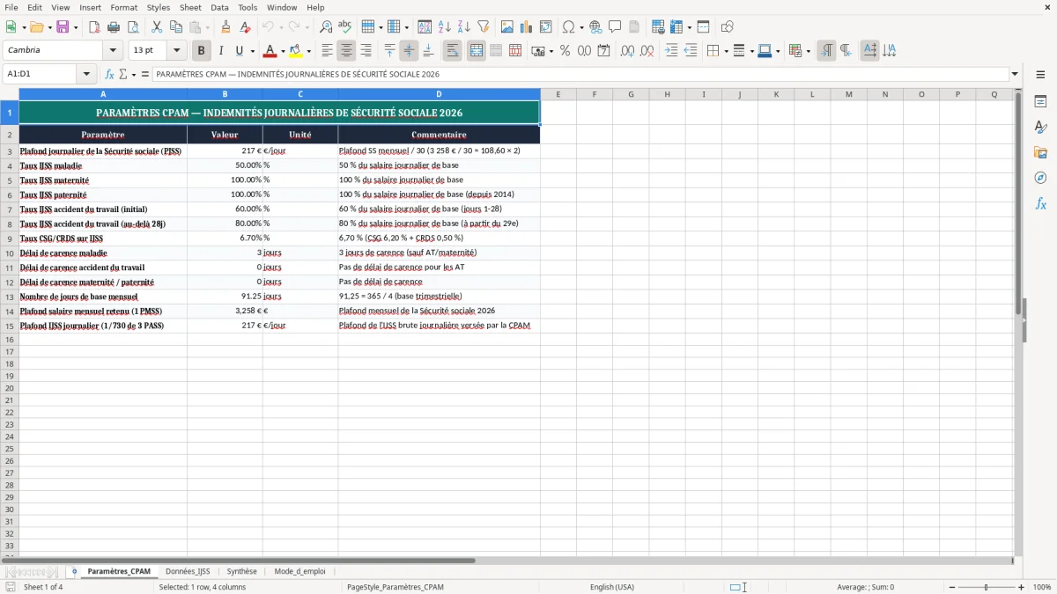Image resolution: width=1057 pixels, height=594 pixels.
Task: Open Print Preview
Action: pyautogui.click(x=133, y=27)
